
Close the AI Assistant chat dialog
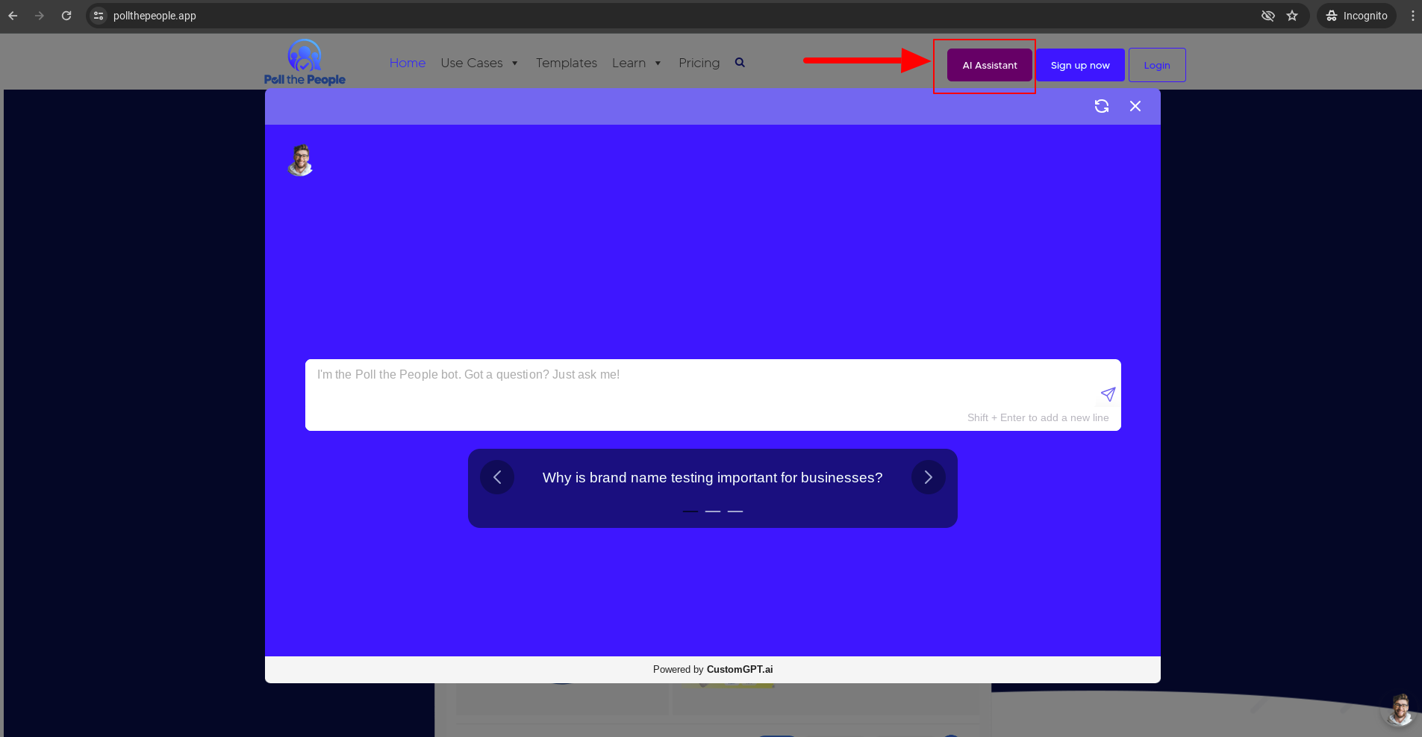(x=1135, y=106)
